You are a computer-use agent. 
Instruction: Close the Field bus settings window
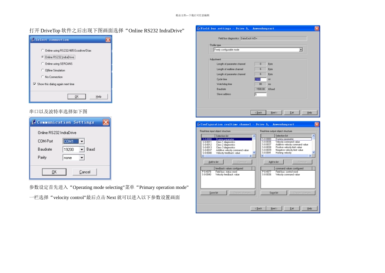317,28
